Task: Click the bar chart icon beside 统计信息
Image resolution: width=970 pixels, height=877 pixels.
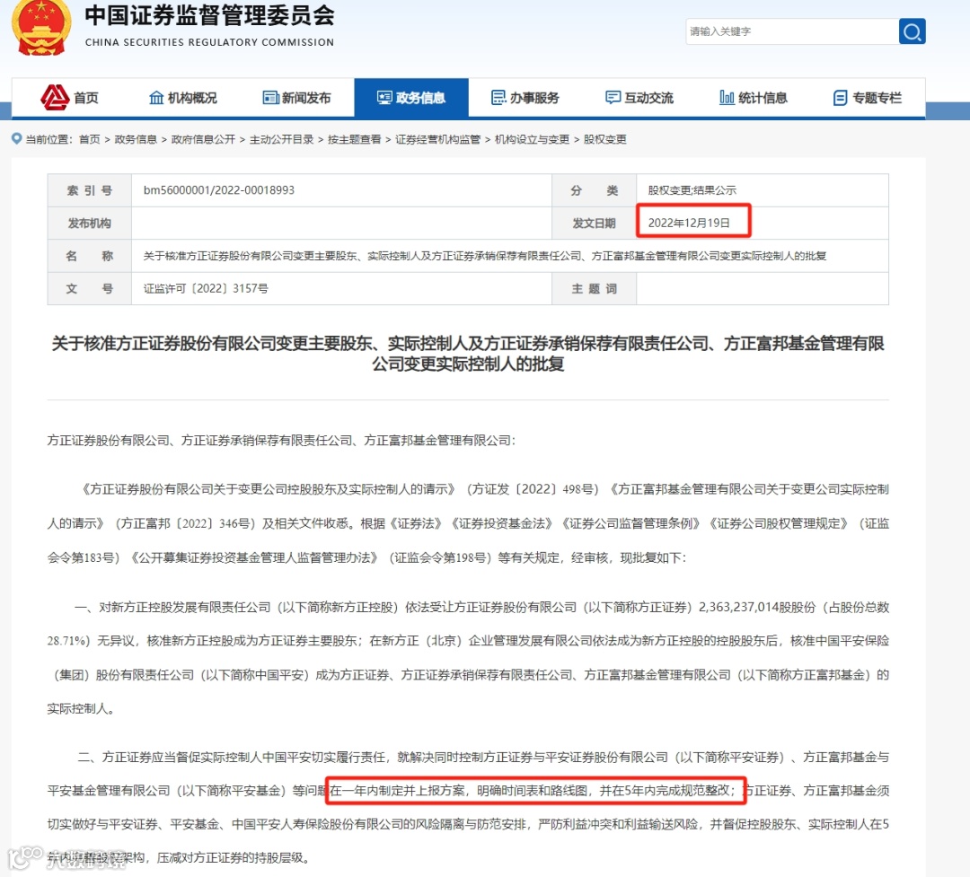Action: point(727,98)
